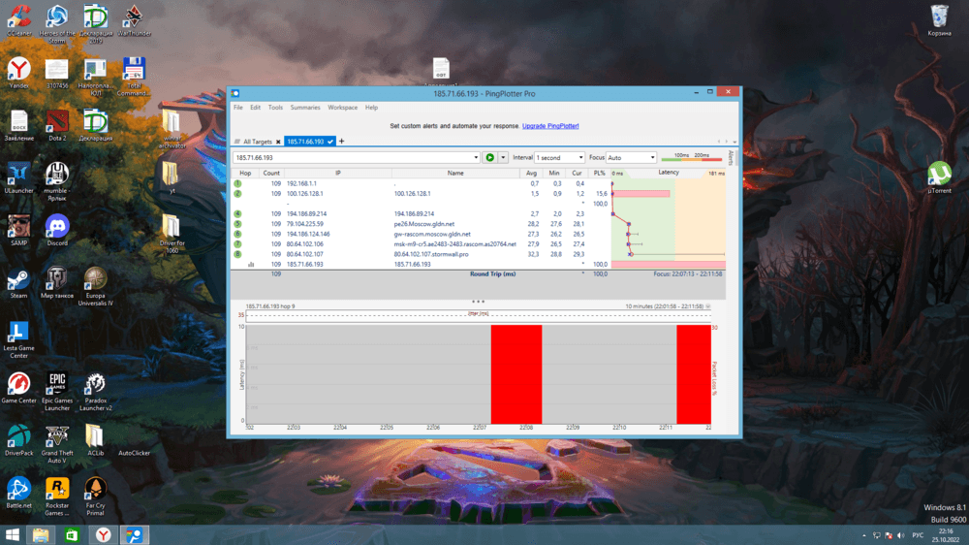Open the Summaries menu
Viewport: 969px width, 545px height.
click(x=305, y=108)
